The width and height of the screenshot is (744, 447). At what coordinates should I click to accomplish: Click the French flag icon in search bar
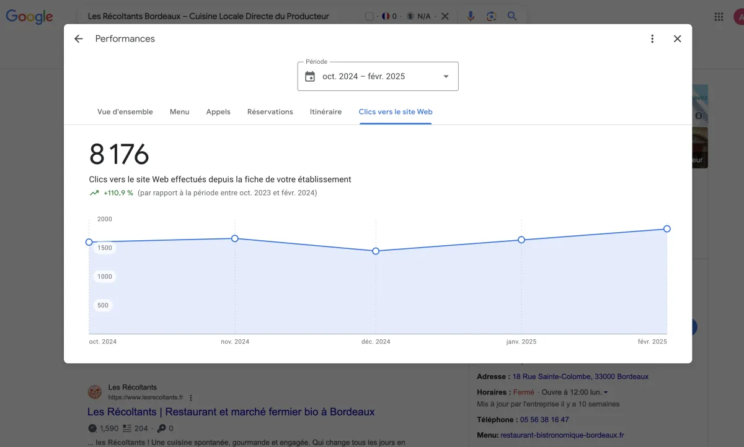[x=386, y=16]
